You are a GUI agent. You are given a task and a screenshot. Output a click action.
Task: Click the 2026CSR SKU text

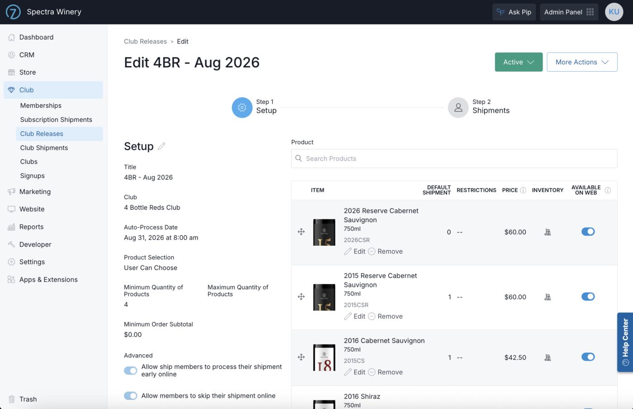point(357,240)
